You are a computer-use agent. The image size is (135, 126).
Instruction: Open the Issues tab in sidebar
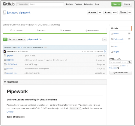[x=121, y=34]
